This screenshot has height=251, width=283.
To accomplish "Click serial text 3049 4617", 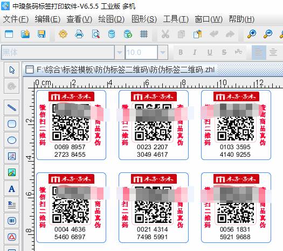I will [x=153, y=155].
